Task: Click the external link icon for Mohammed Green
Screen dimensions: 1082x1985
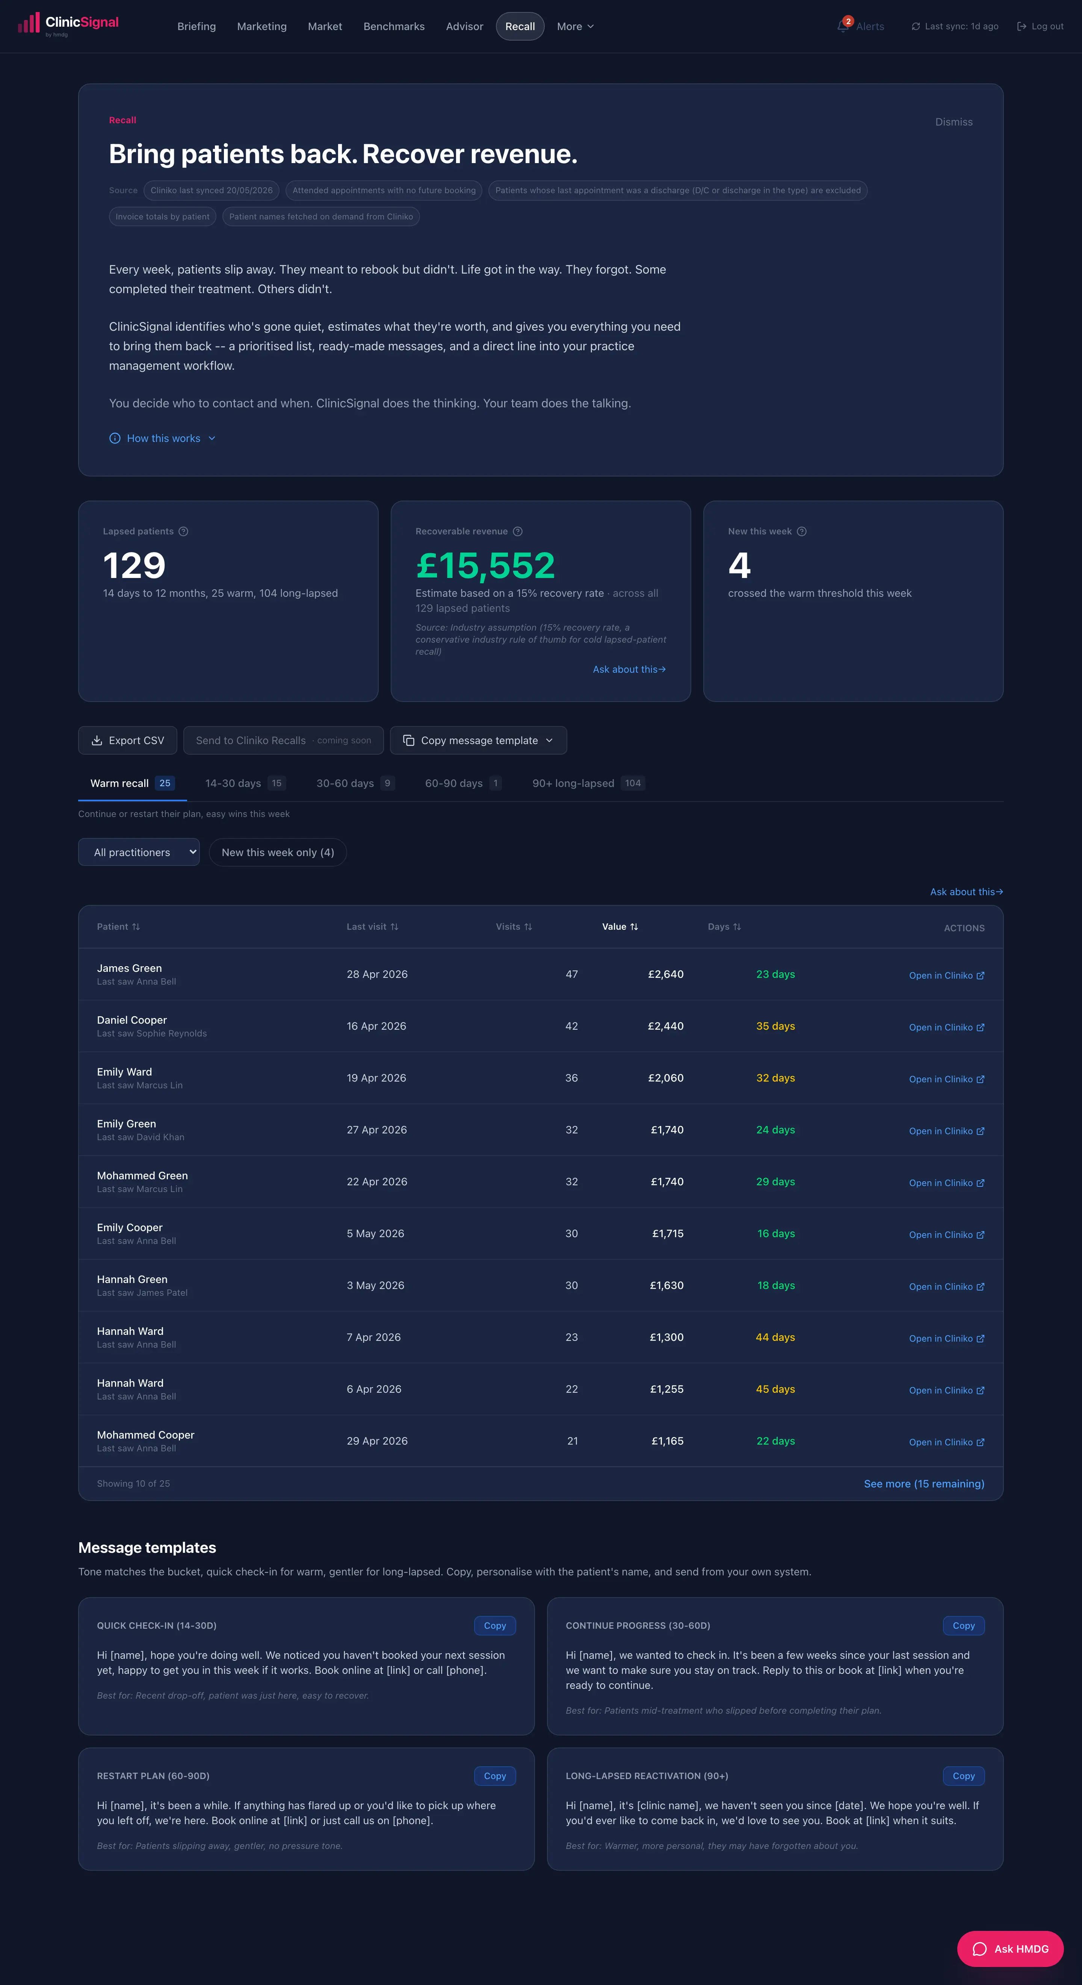Action: tap(980, 1183)
